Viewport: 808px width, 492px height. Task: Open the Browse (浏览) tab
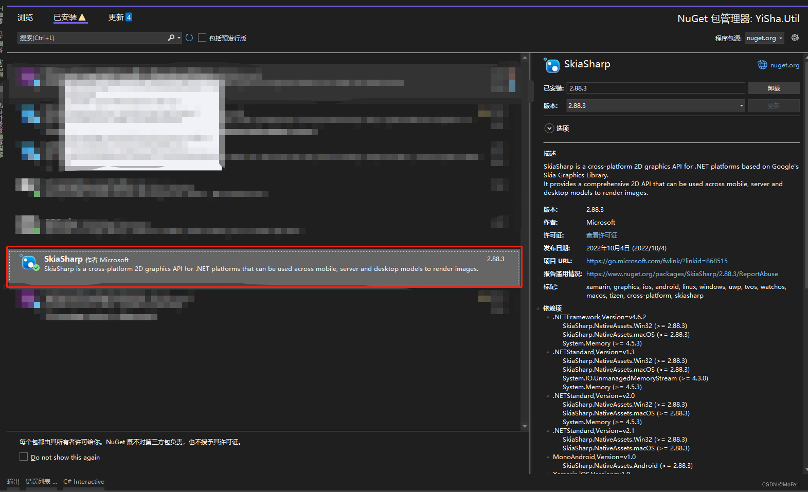(25, 17)
